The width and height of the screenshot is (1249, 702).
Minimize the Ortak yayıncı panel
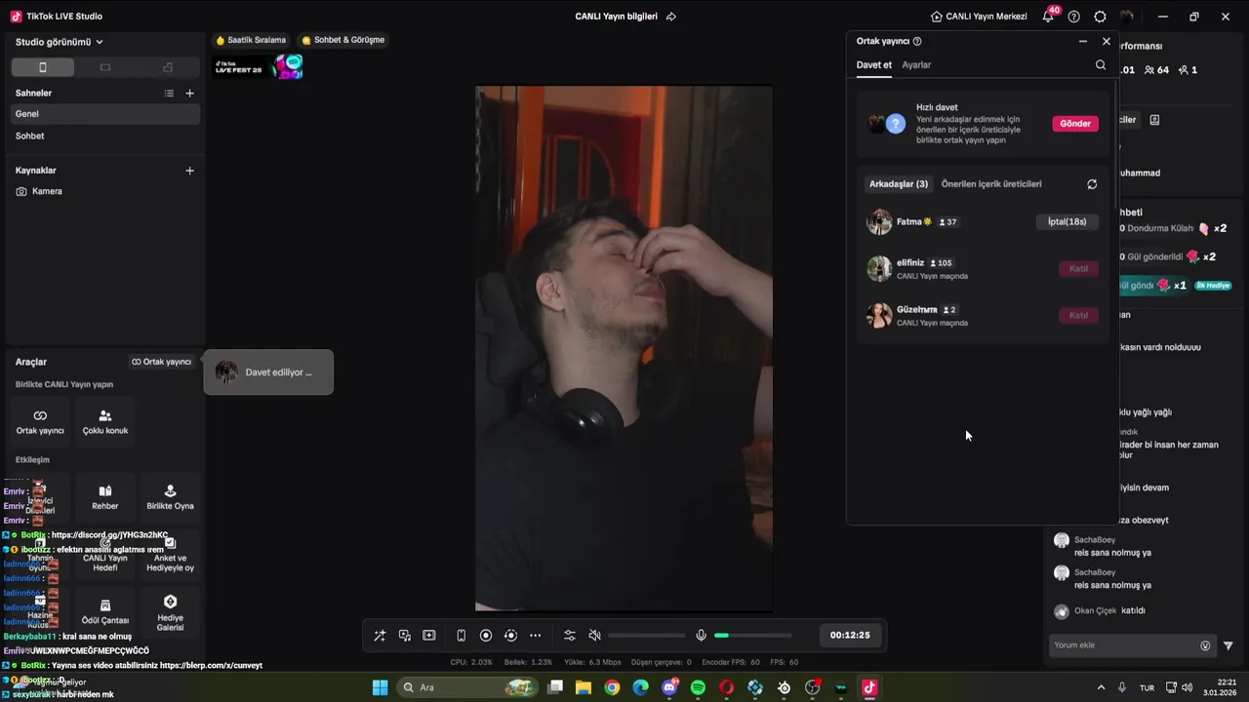1082,42
